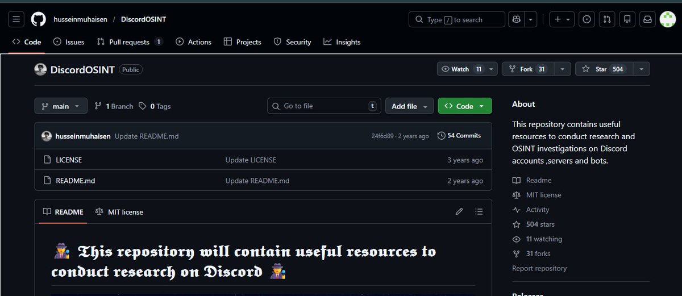Open the README outline list icon
The width and height of the screenshot is (682, 296).
(x=479, y=212)
